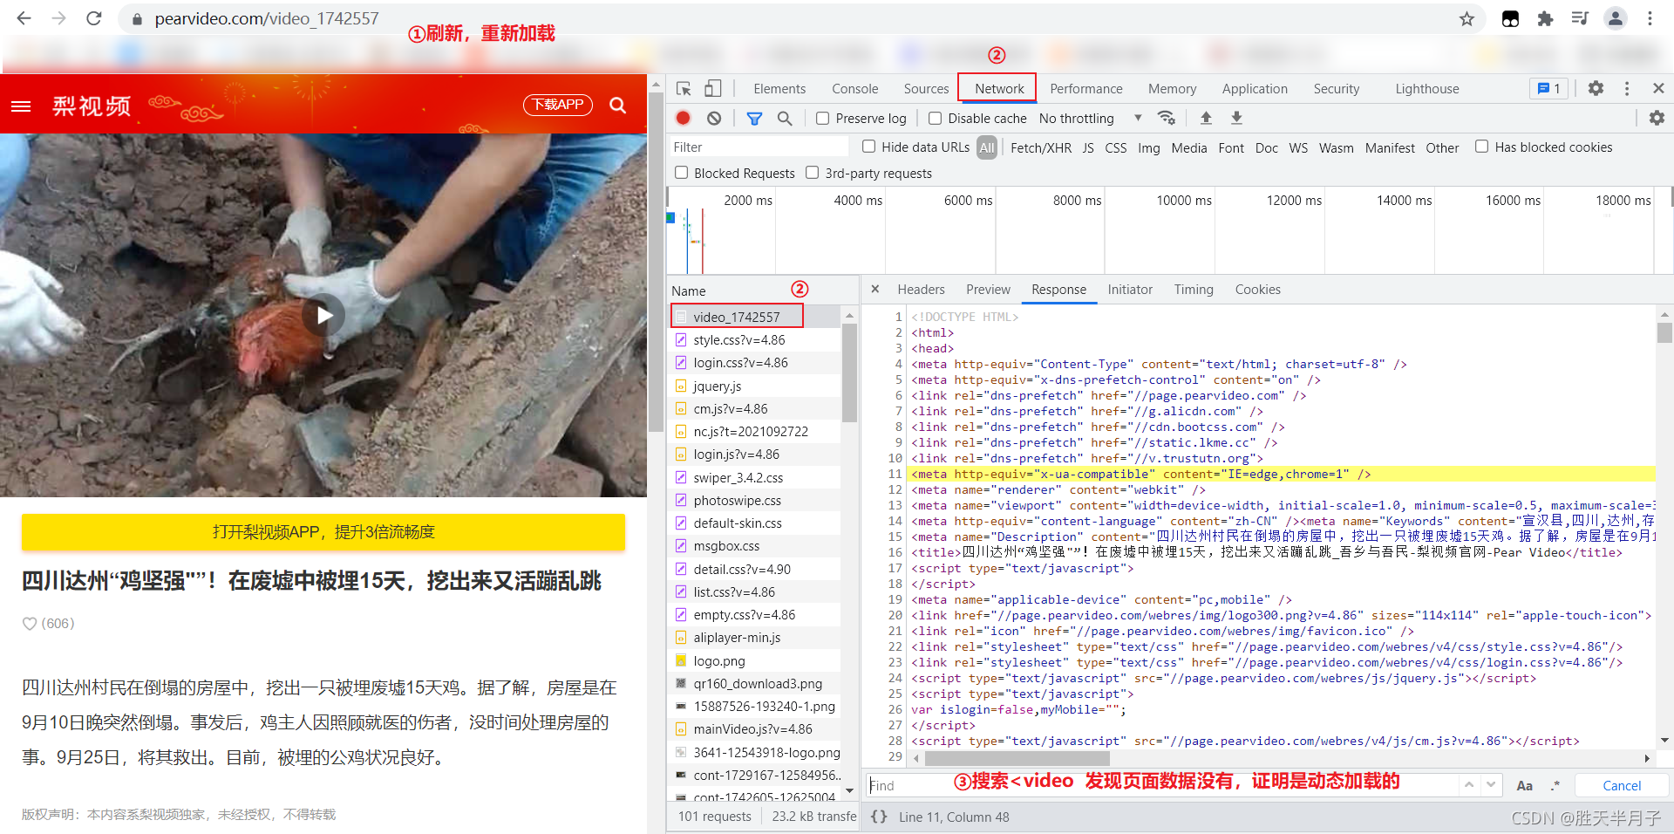This screenshot has width=1674, height=834.
Task: Check the Blocked Requests option
Action: [682, 173]
